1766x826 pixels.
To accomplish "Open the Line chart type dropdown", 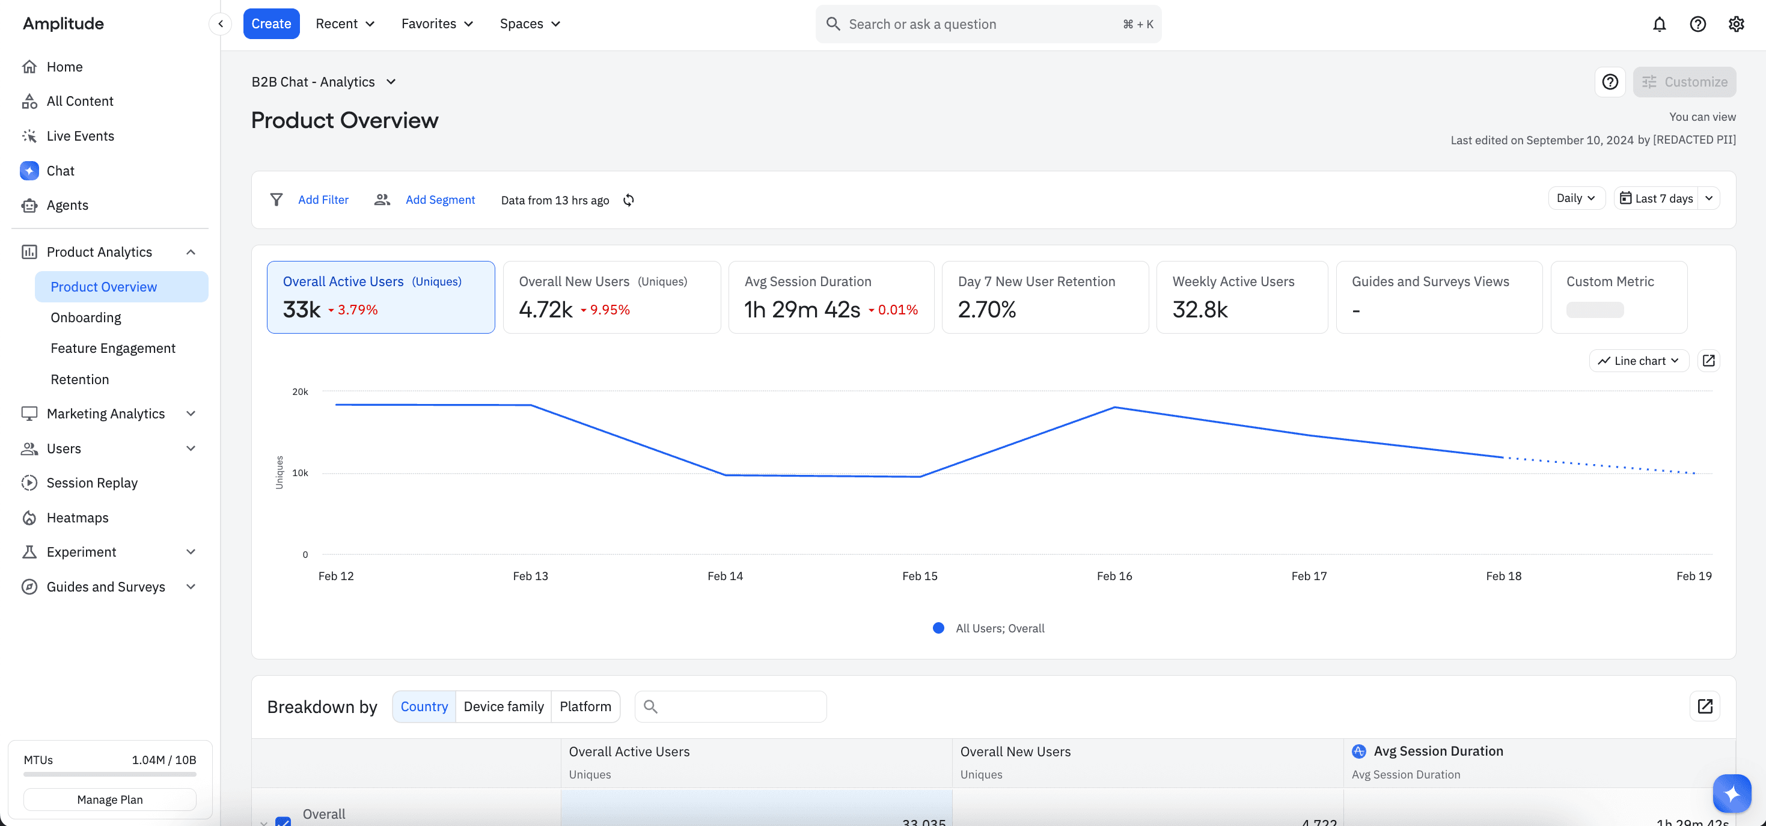I will point(1639,361).
